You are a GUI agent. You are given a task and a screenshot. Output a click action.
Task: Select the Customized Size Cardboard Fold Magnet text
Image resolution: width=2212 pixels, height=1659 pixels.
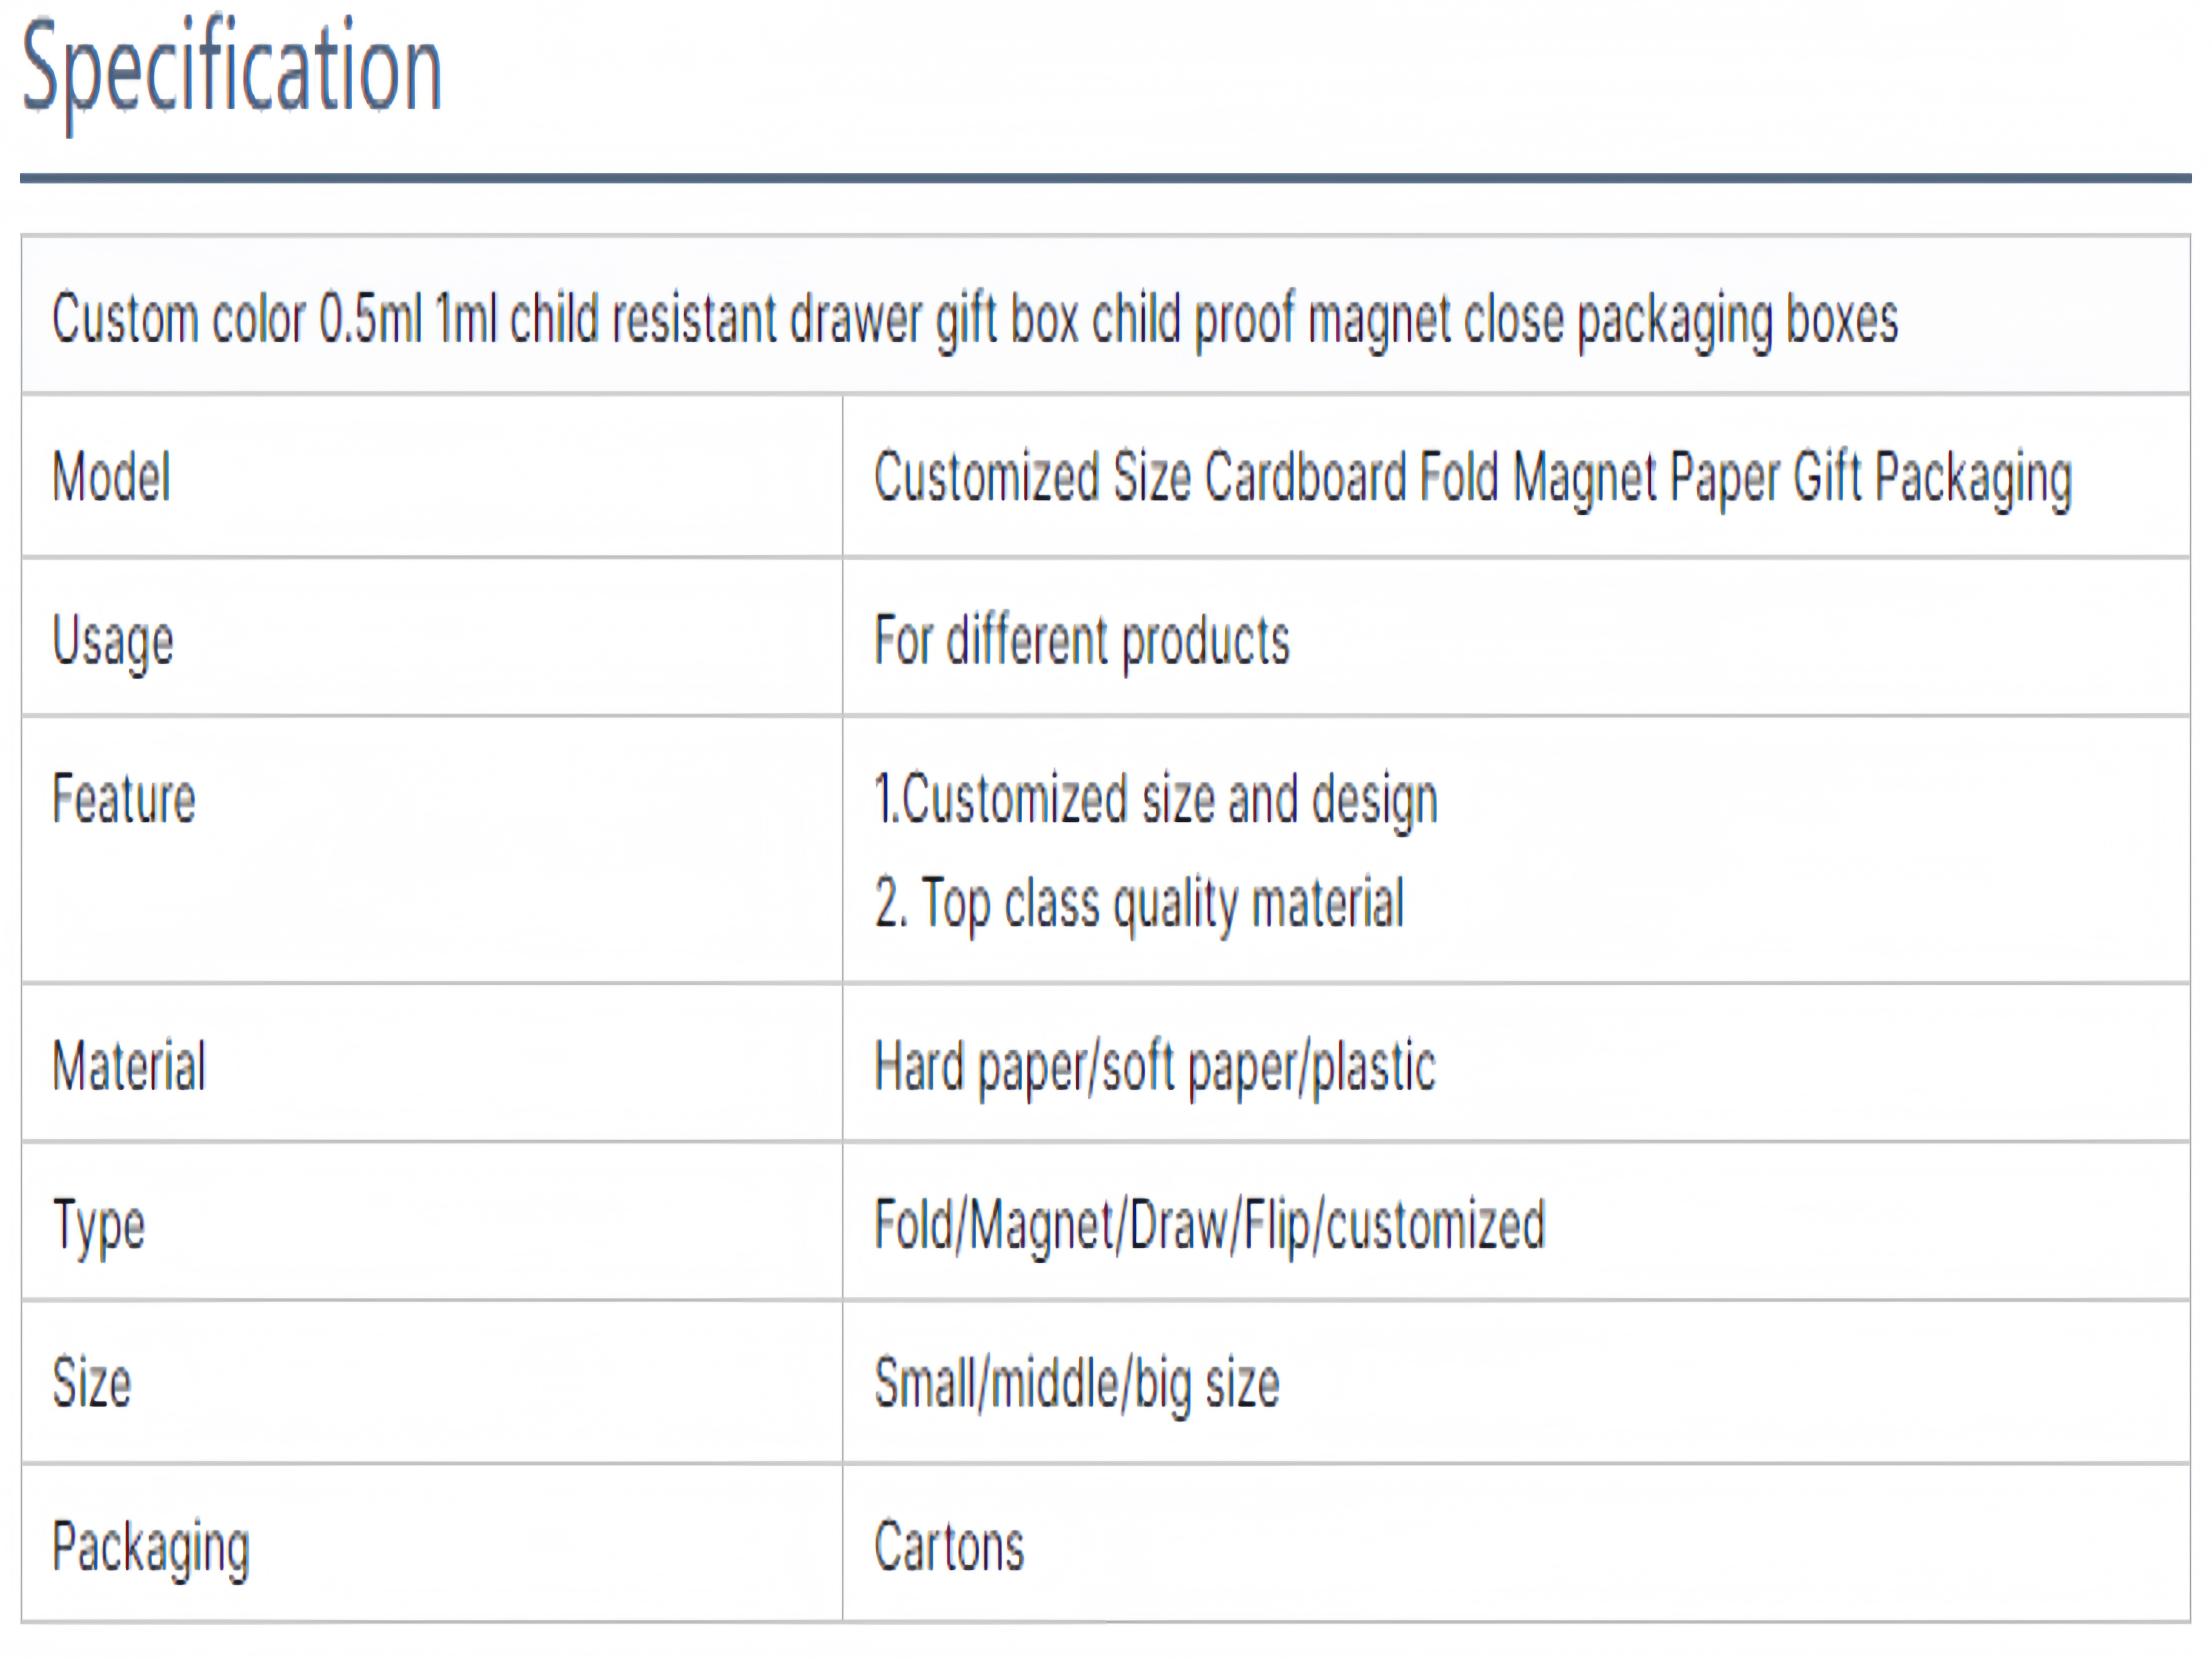1472,477
